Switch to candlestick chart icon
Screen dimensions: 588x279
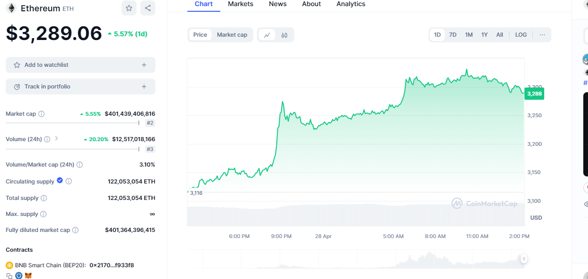tap(284, 35)
